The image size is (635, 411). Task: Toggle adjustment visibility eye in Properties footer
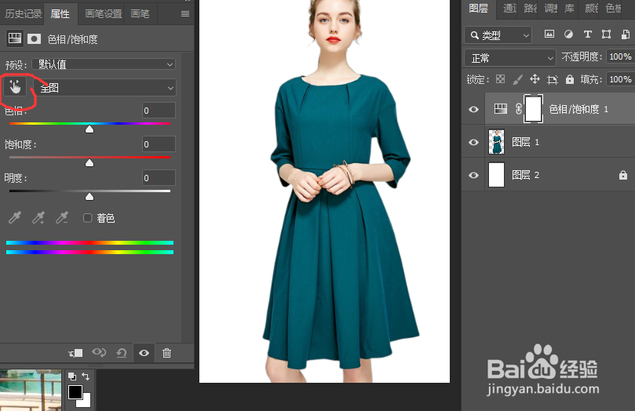pyautogui.click(x=144, y=353)
